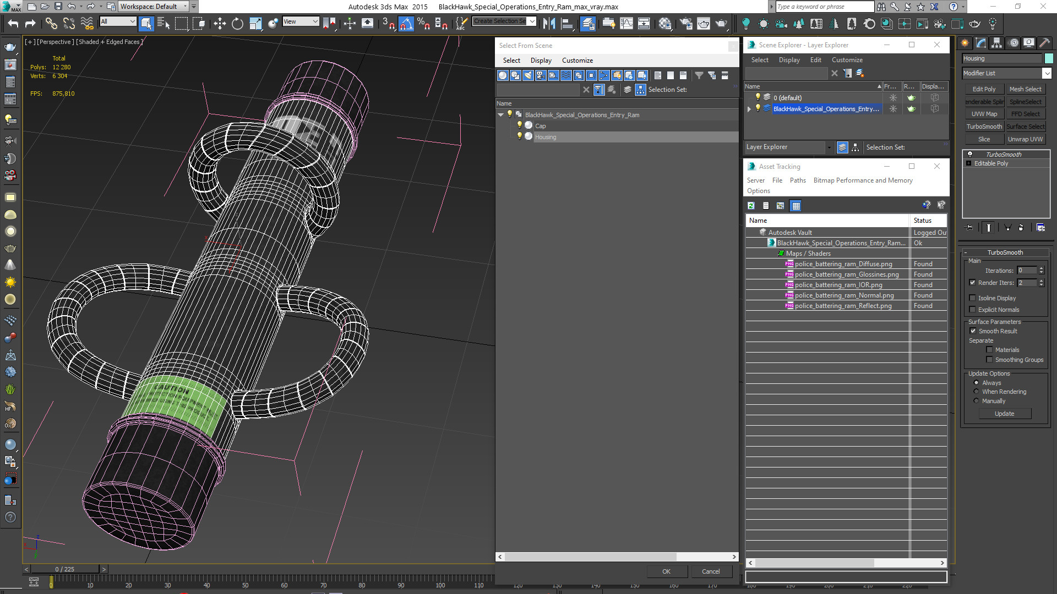Toggle lightbulb of Cap object in list
Viewport: 1057px width, 594px height.
pos(519,125)
